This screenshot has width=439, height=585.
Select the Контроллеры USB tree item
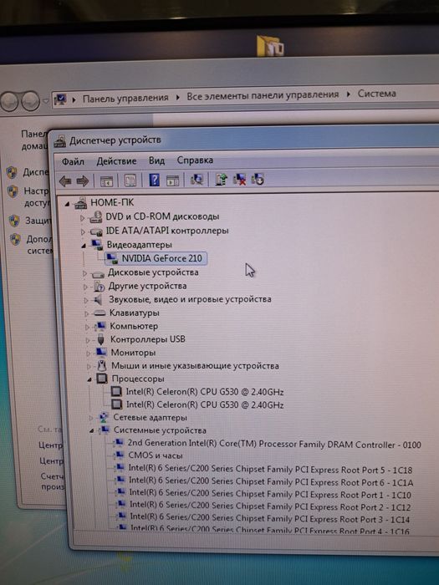point(147,339)
